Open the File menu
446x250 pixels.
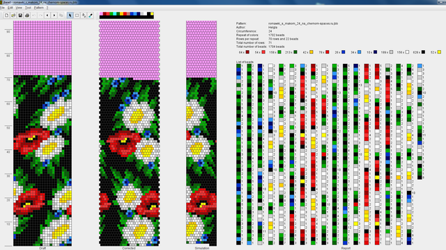tap(2, 8)
